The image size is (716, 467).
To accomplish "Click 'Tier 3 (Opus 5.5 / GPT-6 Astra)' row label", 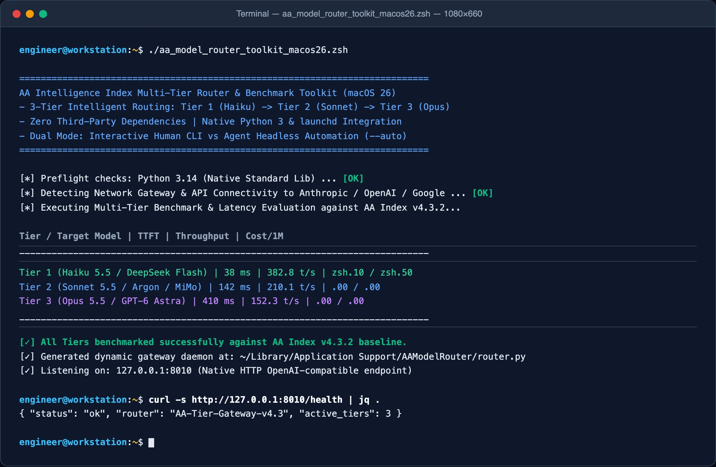I will pyautogui.click(x=102, y=301).
